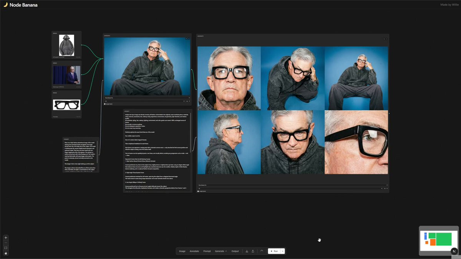Click the Node Banana logo

click(x=20, y=5)
